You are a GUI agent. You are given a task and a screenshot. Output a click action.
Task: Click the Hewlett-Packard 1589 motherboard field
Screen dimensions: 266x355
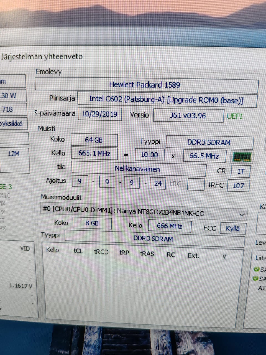147,85
